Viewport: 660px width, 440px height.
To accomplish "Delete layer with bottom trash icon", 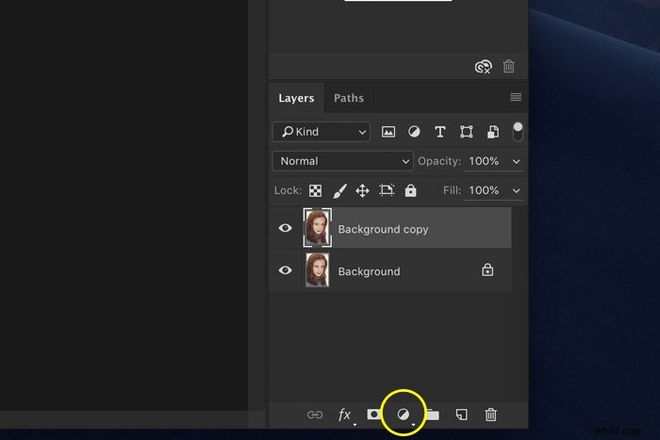I will 490,415.
